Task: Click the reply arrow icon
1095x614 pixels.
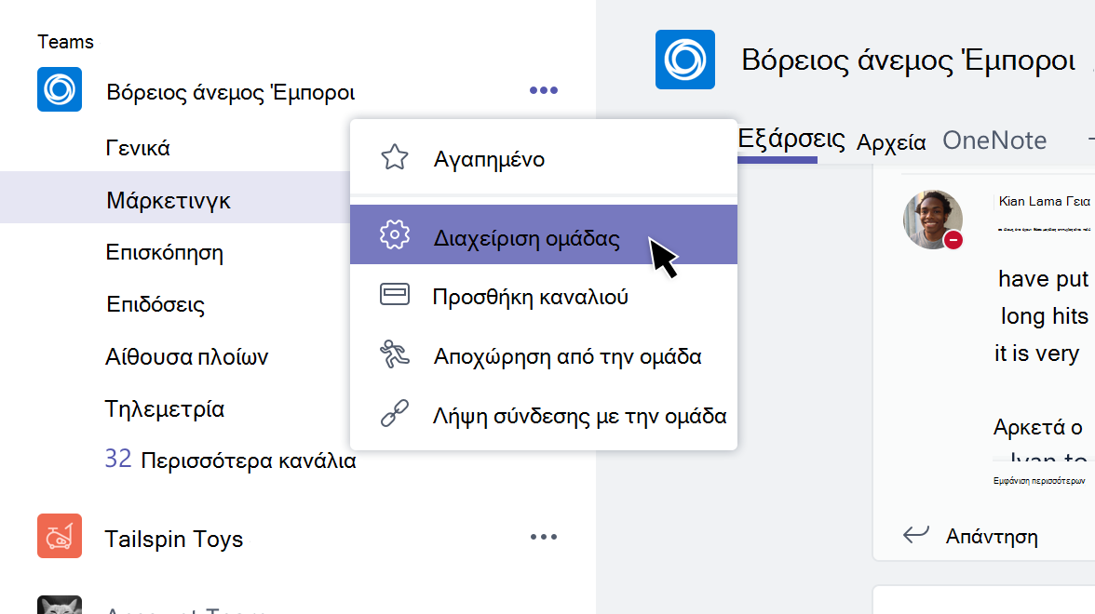Action: pyautogui.click(x=915, y=534)
